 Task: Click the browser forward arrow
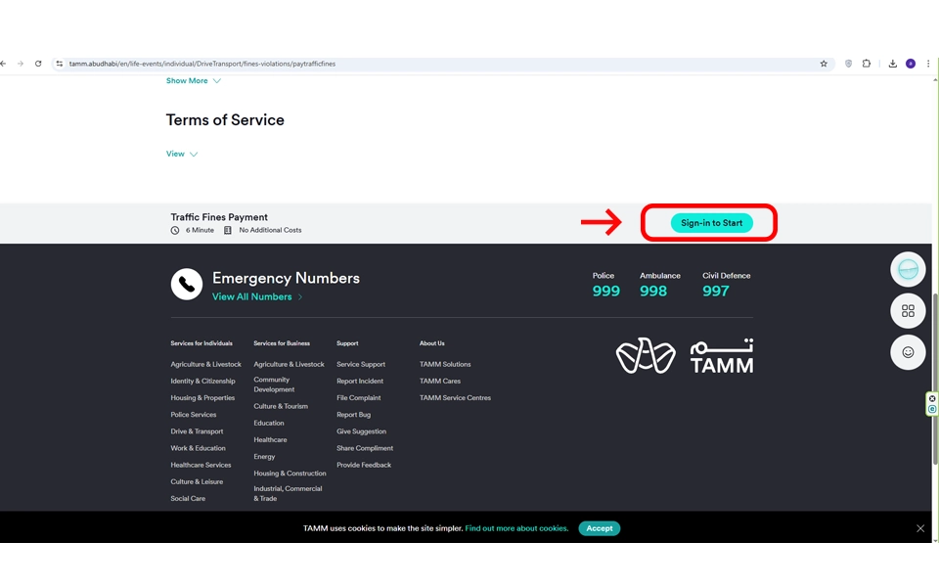coord(21,64)
